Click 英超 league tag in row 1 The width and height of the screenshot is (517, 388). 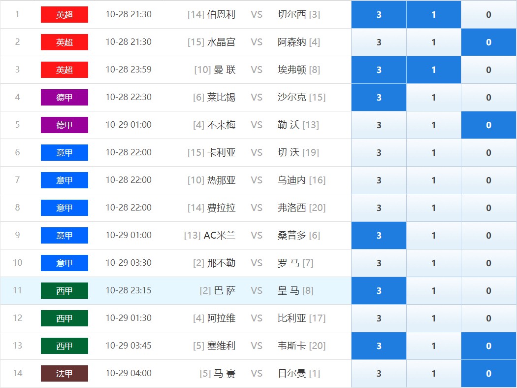point(65,14)
